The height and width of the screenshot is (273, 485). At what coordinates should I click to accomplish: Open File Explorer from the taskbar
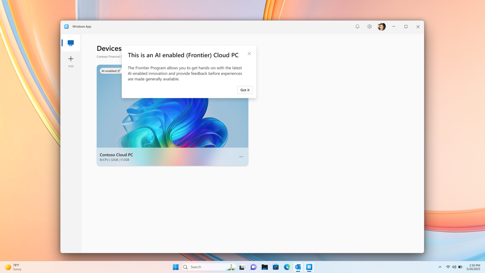(x=264, y=267)
